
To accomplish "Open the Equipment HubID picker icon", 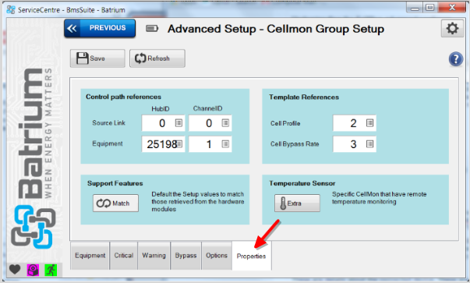I will coord(179,144).
